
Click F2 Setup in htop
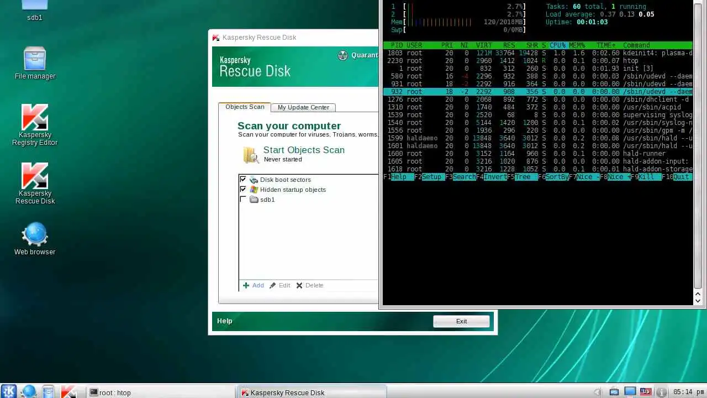click(x=429, y=177)
